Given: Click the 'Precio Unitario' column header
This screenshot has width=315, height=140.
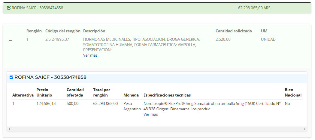Looking at the screenshot, I should point(44,92).
